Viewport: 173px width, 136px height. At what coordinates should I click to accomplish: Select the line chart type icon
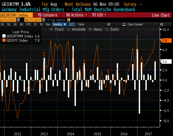(72, 24)
